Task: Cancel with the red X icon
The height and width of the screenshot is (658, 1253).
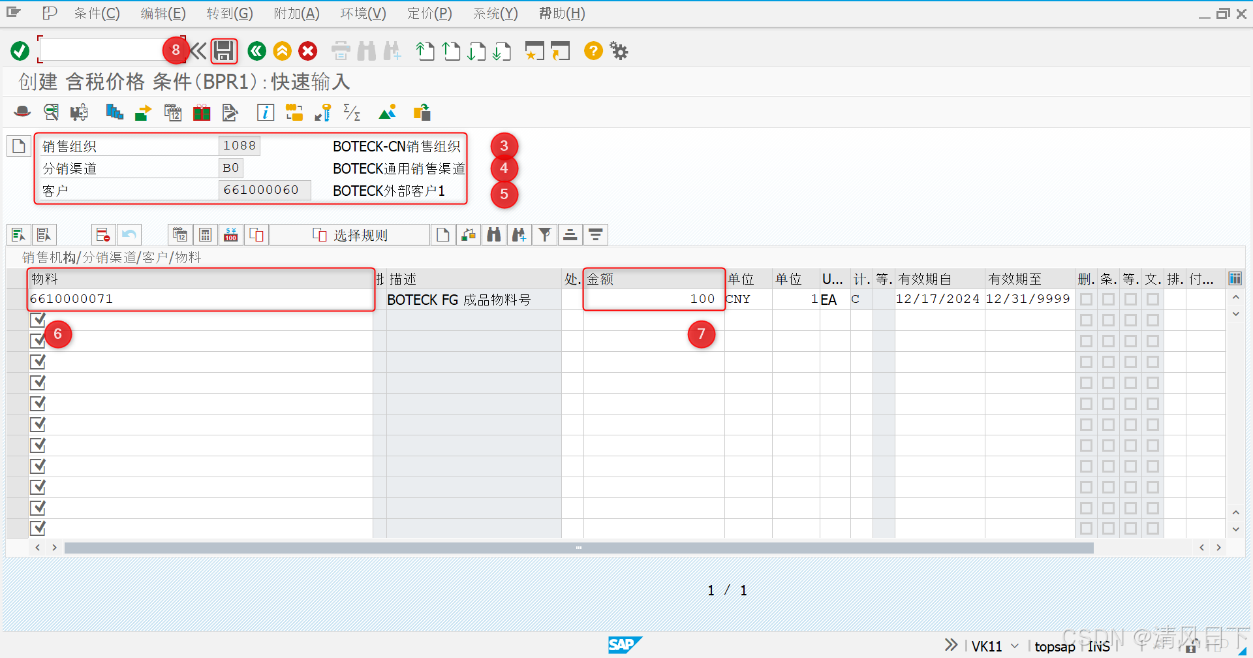Action: pyautogui.click(x=308, y=51)
